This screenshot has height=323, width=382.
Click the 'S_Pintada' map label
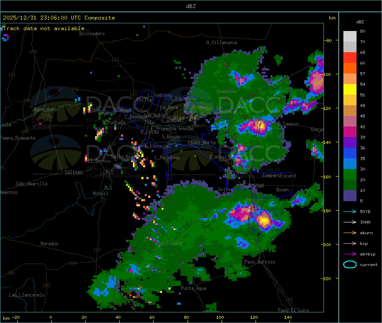[113, 123]
